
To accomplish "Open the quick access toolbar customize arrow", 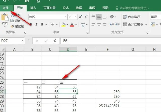I will tap(50, 1).
